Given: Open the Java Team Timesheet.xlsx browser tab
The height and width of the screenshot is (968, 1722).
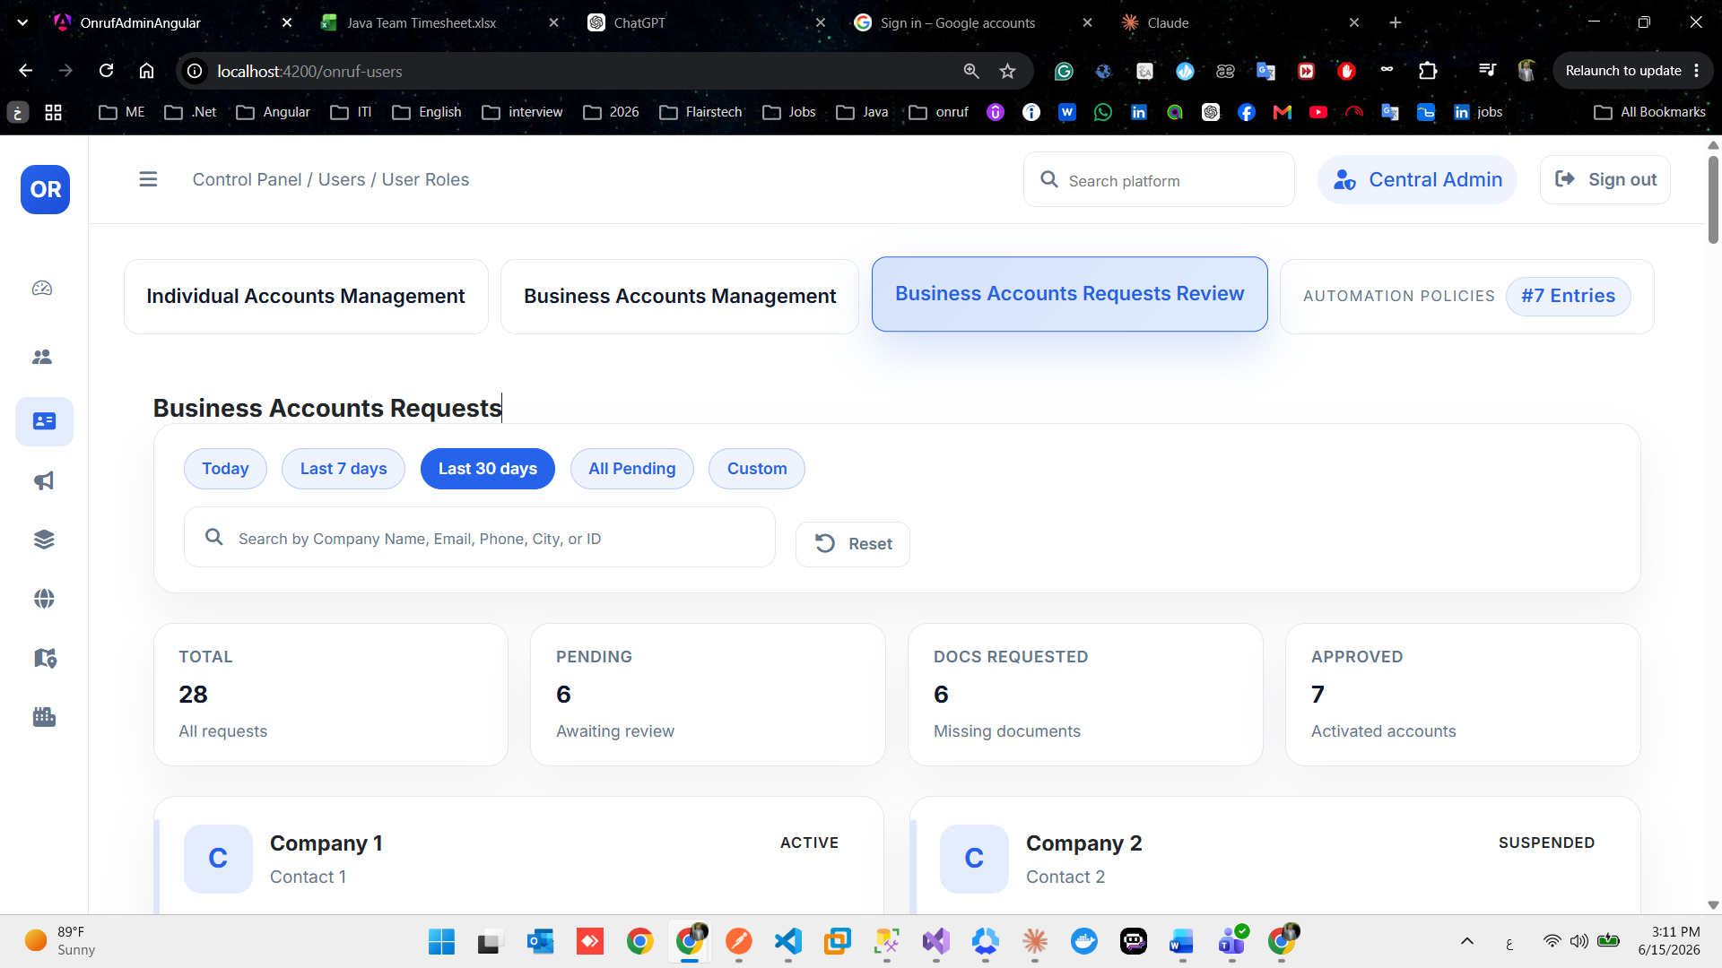Looking at the screenshot, I should (439, 22).
